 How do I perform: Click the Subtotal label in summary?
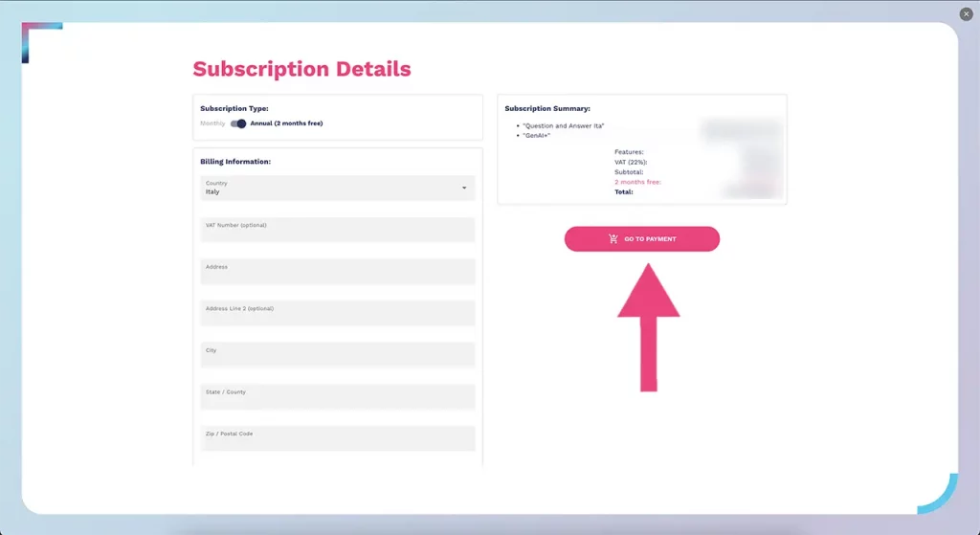tap(629, 172)
